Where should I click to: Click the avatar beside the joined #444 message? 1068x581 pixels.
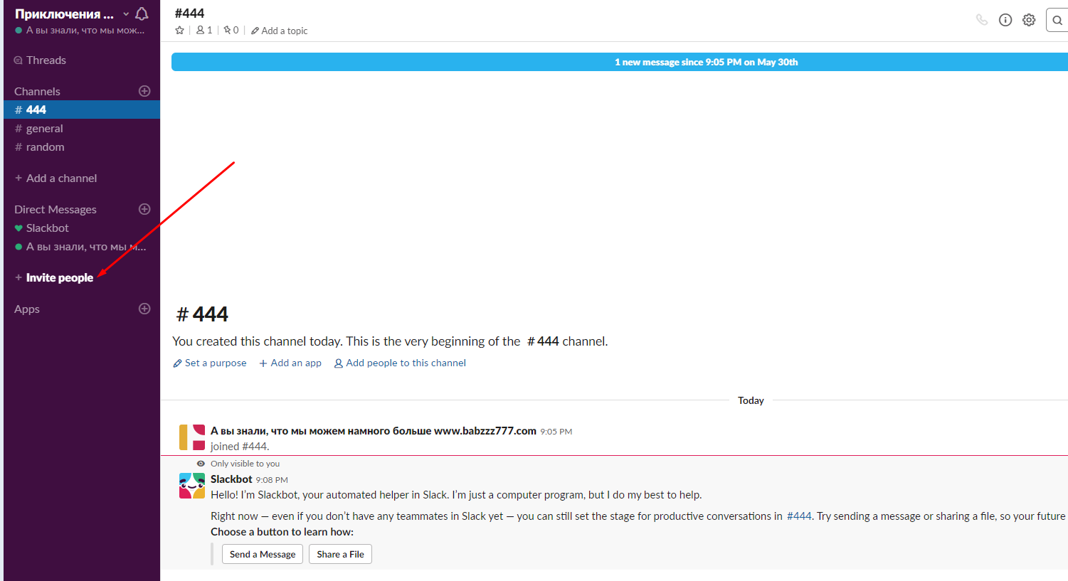pos(192,437)
